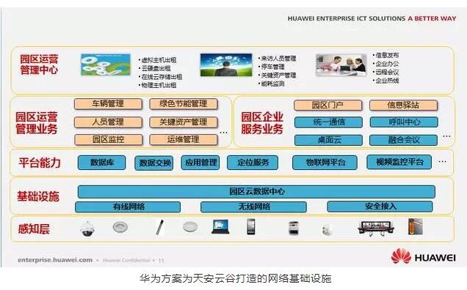Click the round ceiling sensor icon next to dome camera
This screenshot has width=467, height=290.
click(x=120, y=227)
